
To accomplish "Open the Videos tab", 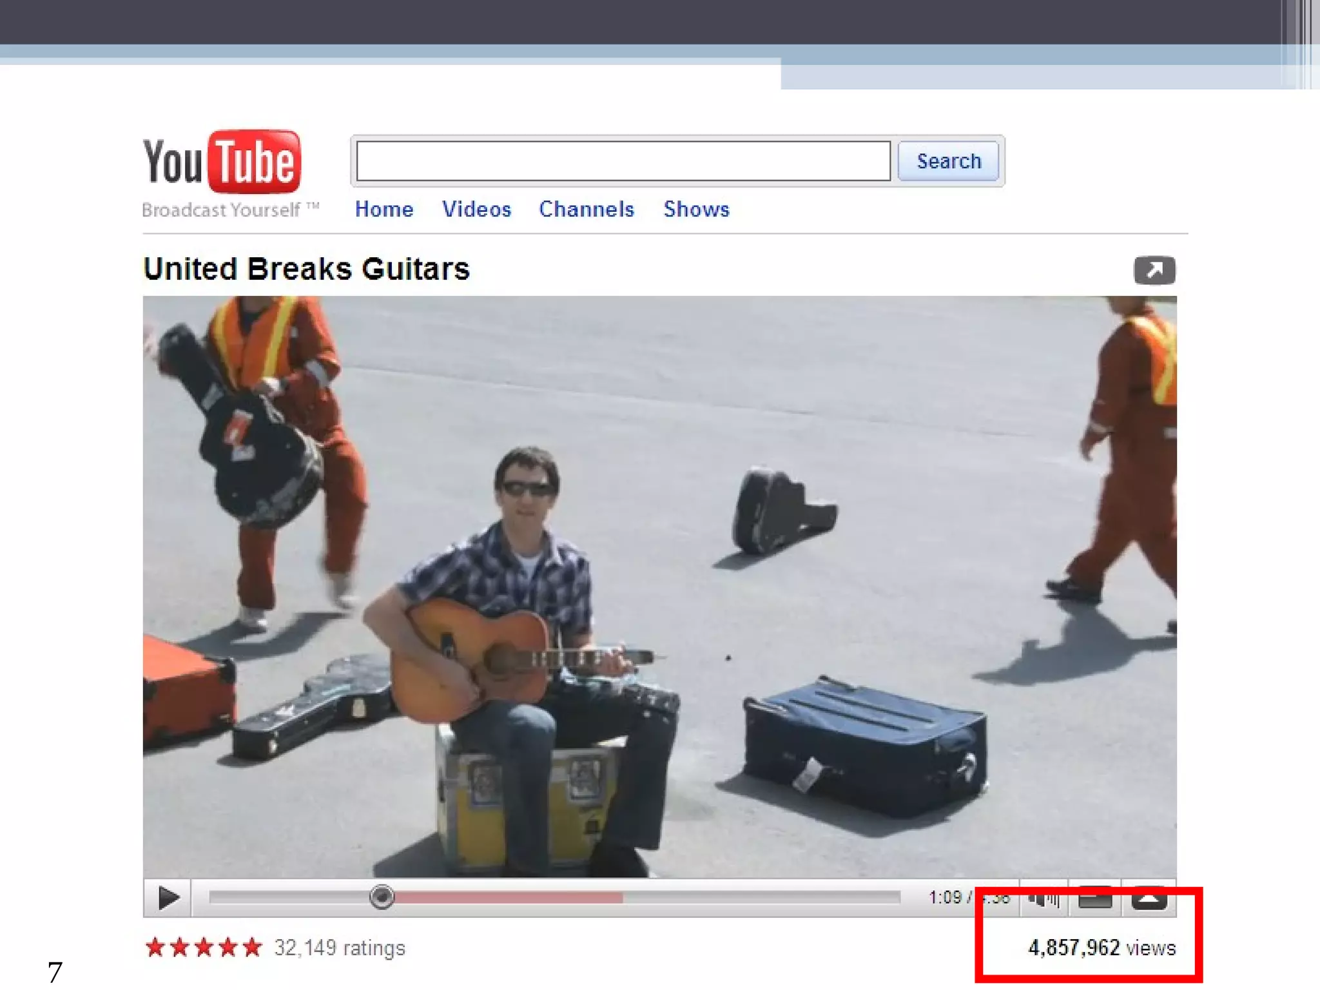I will (x=476, y=209).
